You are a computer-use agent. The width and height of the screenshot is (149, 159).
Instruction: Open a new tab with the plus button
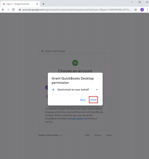point(43,4)
